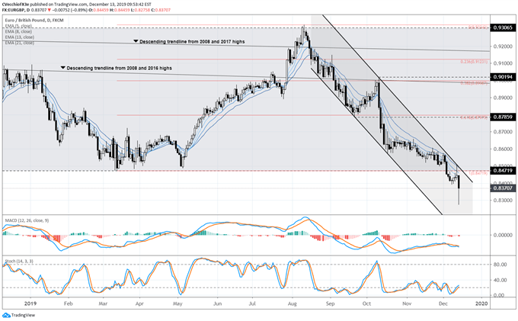518x321 pixels.
Task: Click the red down arrow in the quote header
Action: pos(50,10)
